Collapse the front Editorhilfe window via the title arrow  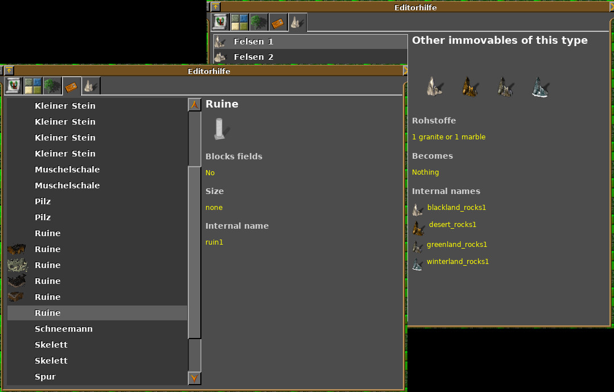(x=9, y=71)
